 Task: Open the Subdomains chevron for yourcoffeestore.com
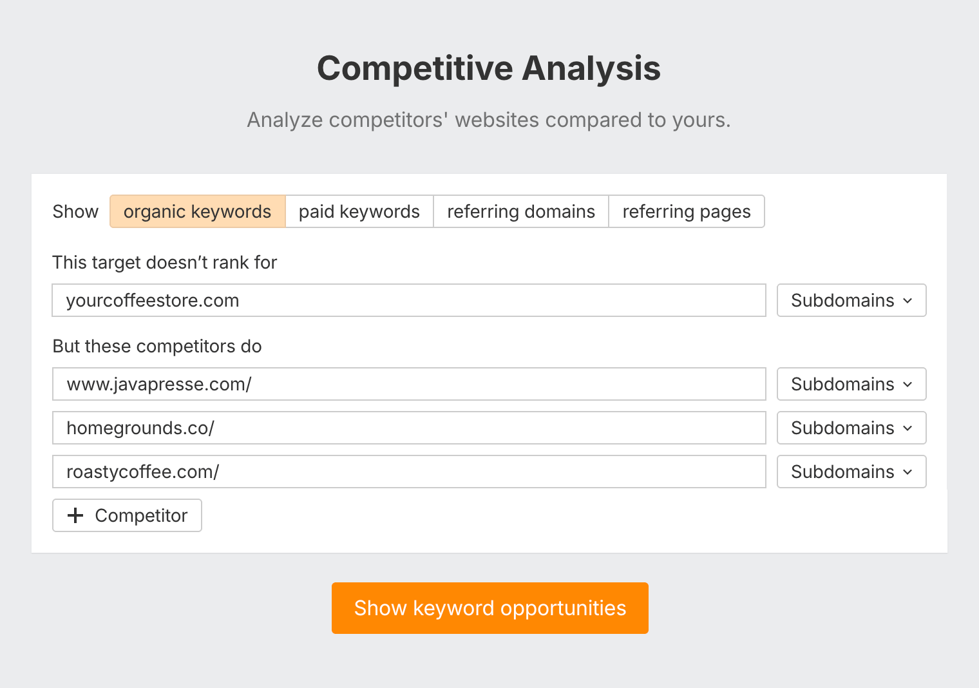click(908, 300)
